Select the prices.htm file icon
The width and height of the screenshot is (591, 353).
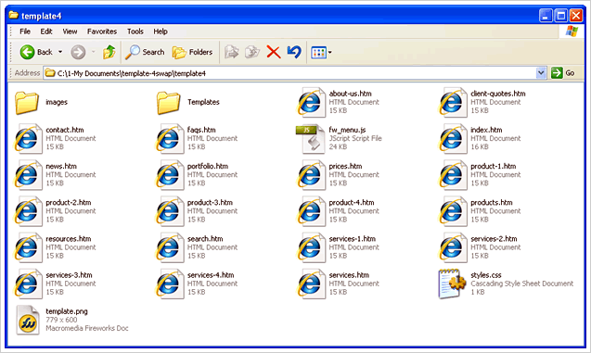pos(311,175)
